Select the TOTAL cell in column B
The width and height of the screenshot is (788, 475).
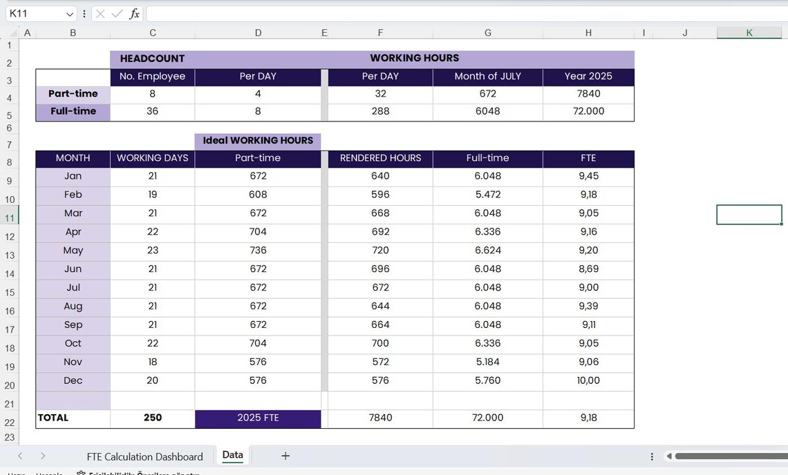(x=73, y=418)
